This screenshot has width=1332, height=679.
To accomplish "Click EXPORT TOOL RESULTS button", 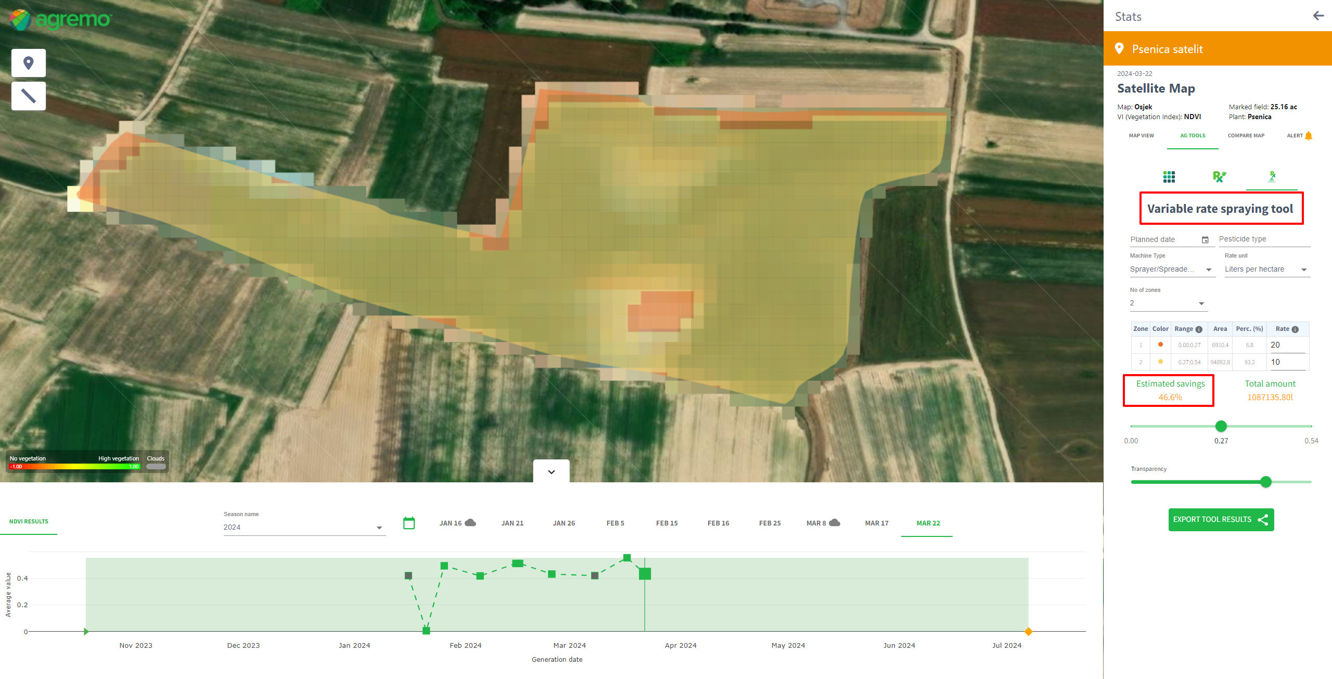I will pos(1221,519).
